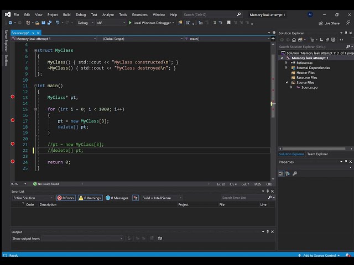Image resolution: width=354 pixels, height=265 pixels.
Task: Click the bookmark icon in the toolbar
Action: 228,23
